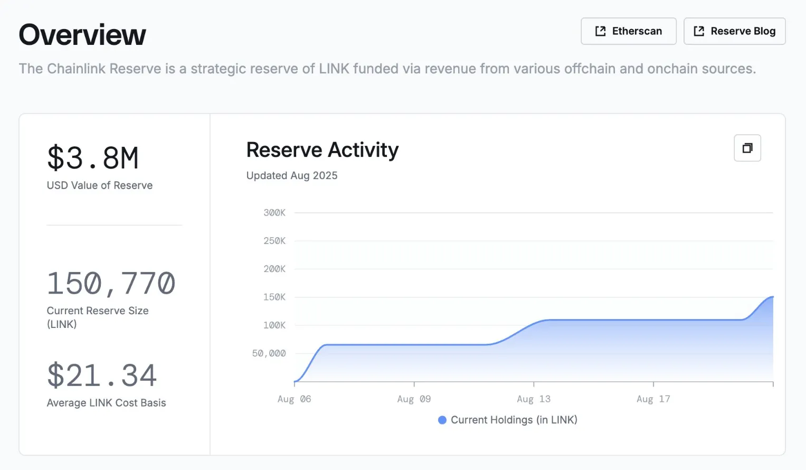806x470 pixels.
Task: Click the Aug 17 x-axis label
Action: coord(653,399)
